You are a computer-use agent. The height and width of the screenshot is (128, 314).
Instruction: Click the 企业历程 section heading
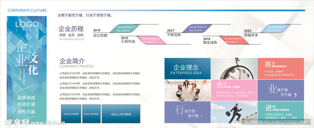click(71, 29)
